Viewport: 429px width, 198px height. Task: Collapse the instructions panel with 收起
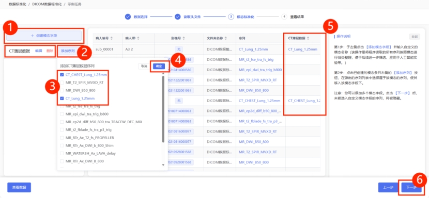click(x=414, y=37)
